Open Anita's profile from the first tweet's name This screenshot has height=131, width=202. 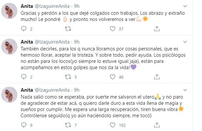click(27, 6)
